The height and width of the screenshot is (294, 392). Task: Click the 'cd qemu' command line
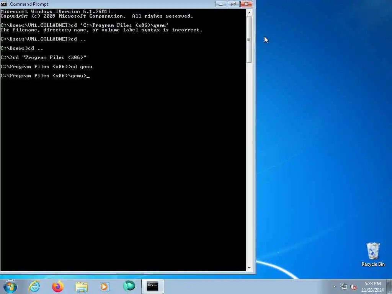(46, 67)
